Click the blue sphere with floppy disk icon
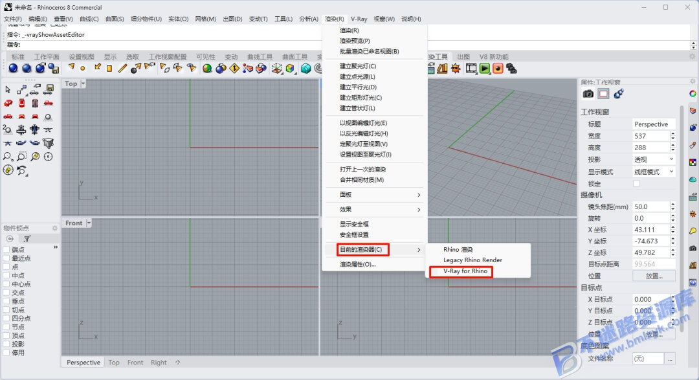 (54, 68)
